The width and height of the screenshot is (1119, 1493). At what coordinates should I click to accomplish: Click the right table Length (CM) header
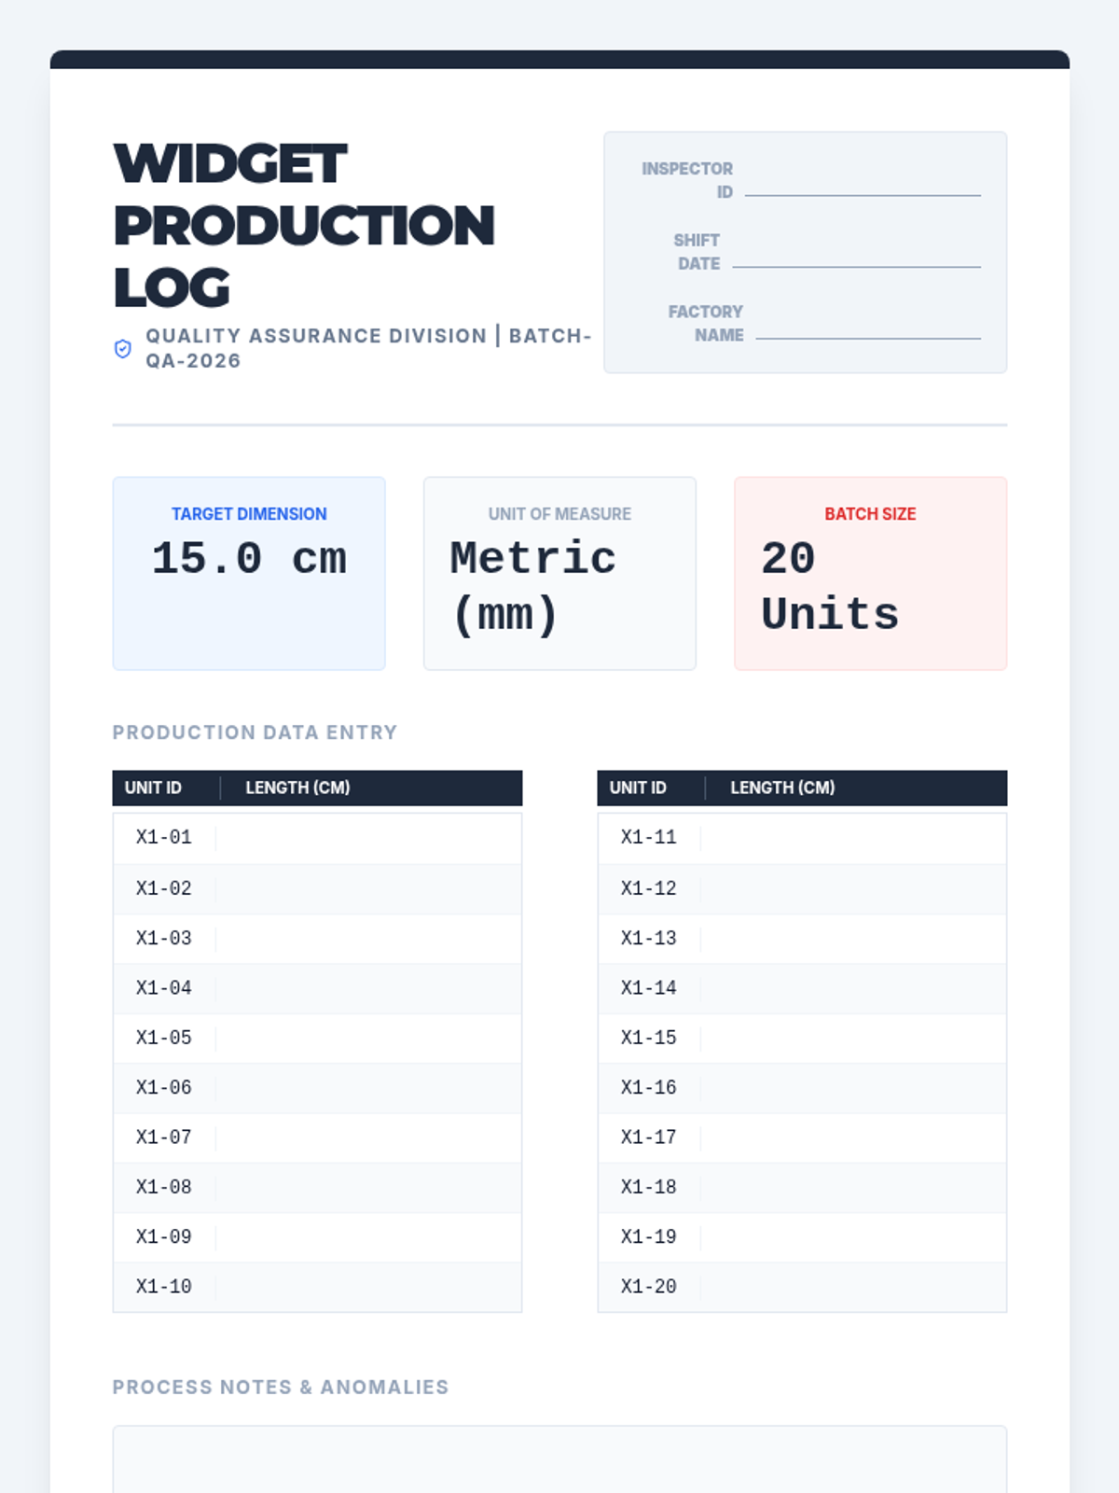tap(782, 788)
